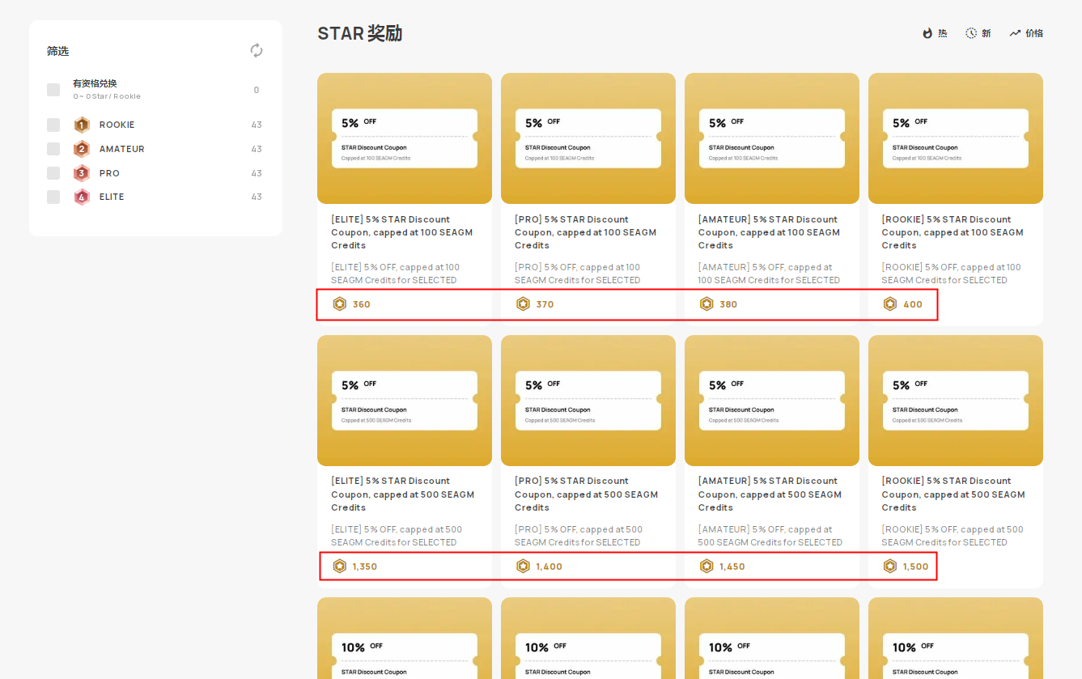Check the ROOKIE filter checkbox

tap(53, 125)
